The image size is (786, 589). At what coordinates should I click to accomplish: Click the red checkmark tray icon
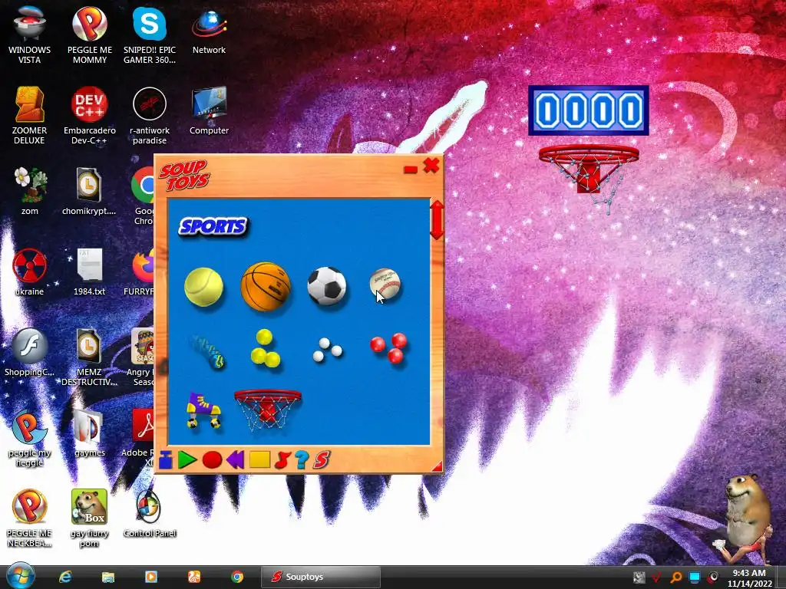657,578
